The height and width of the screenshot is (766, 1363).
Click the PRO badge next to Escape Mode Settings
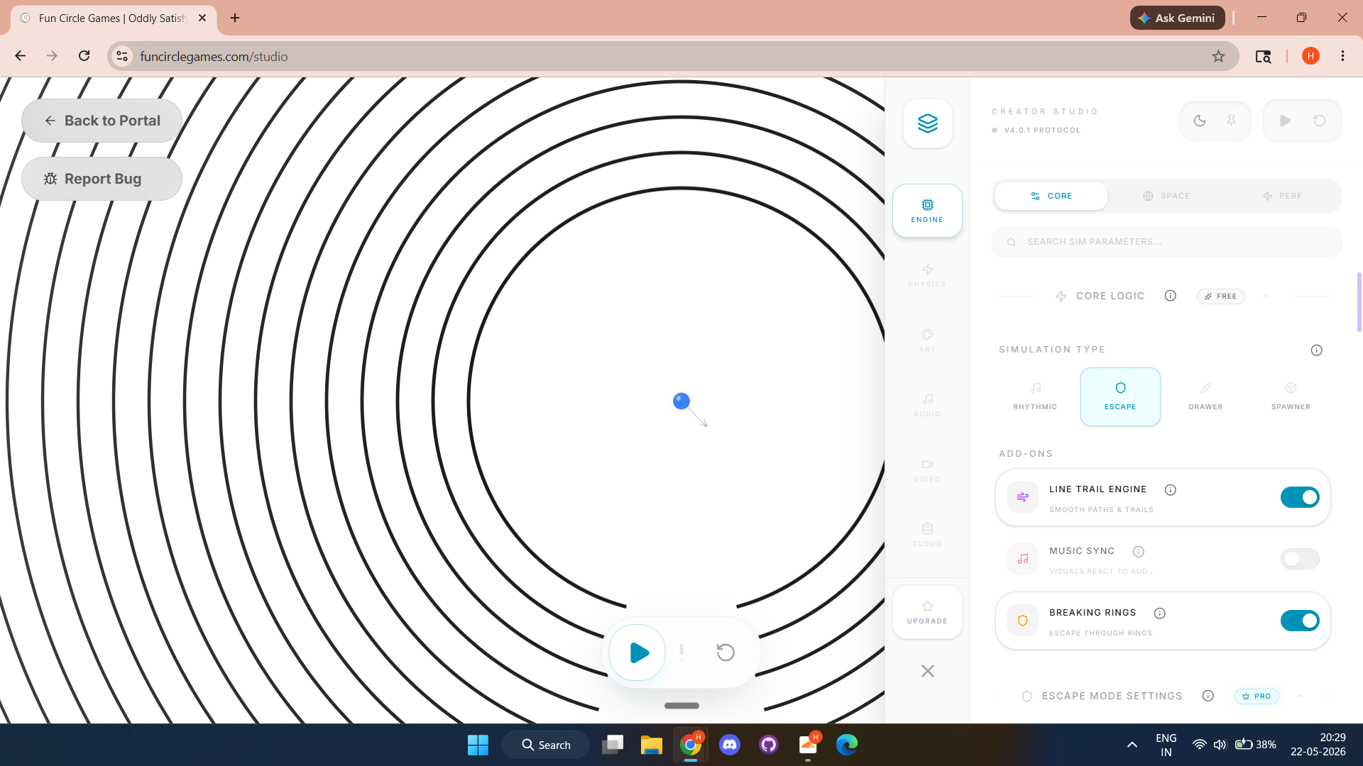pos(1257,696)
